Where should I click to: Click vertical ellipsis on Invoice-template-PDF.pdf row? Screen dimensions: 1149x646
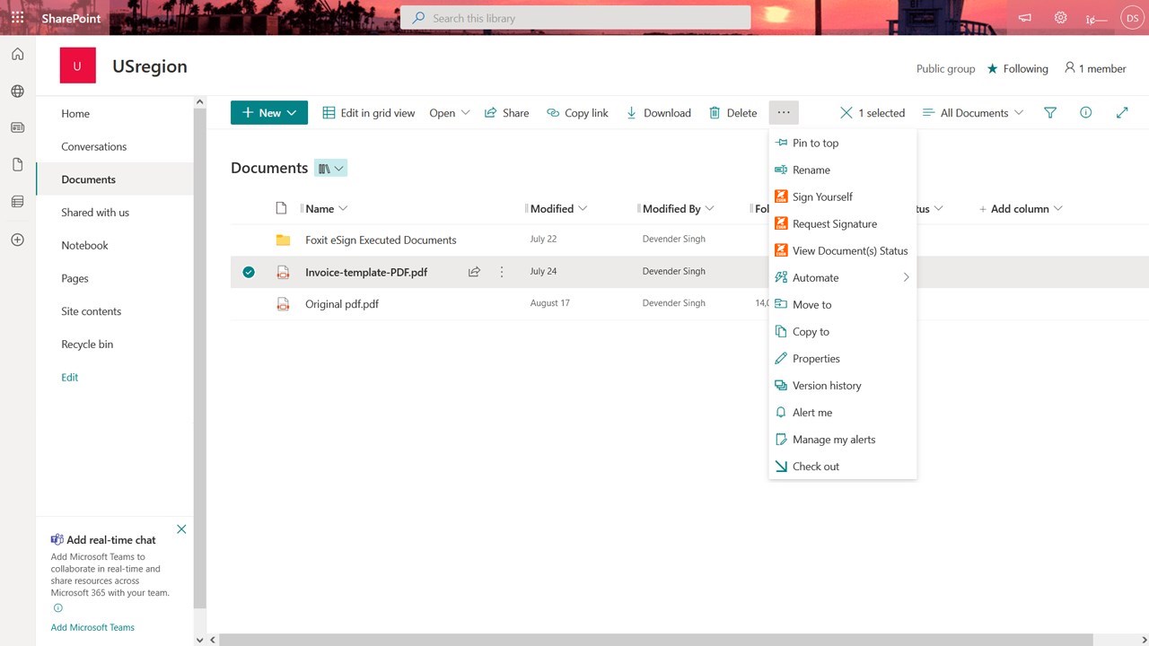(502, 272)
